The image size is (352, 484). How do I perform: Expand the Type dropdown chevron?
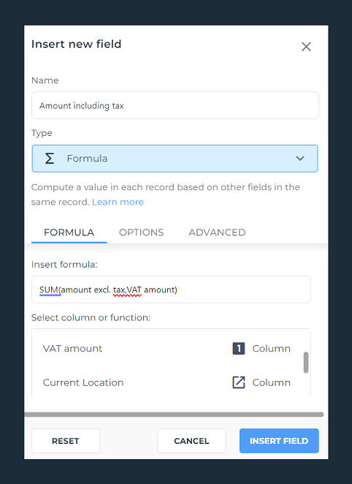(x=300, y=159)
